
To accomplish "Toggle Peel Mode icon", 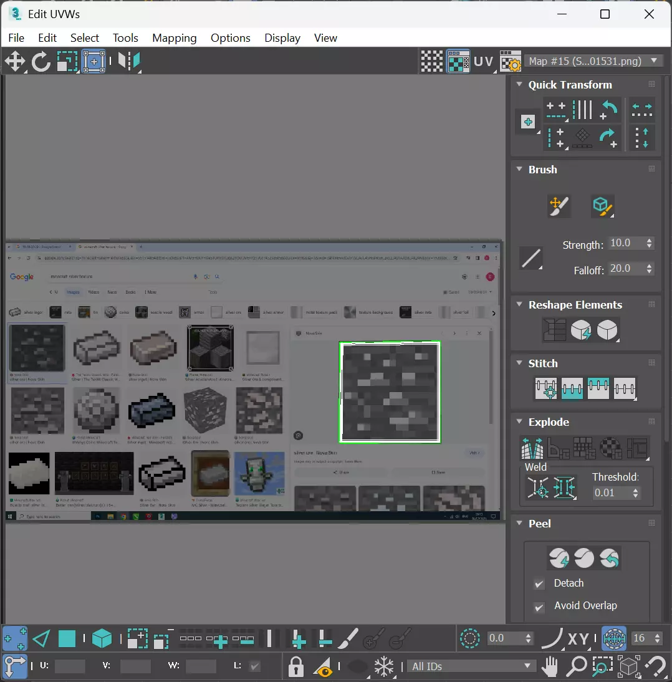I will pos(584,558).
